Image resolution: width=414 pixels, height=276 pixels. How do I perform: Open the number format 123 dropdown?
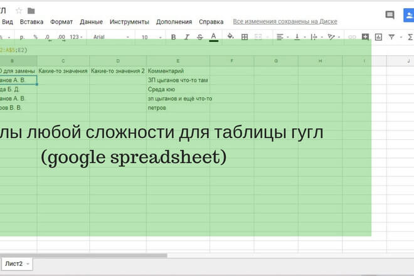76,37
